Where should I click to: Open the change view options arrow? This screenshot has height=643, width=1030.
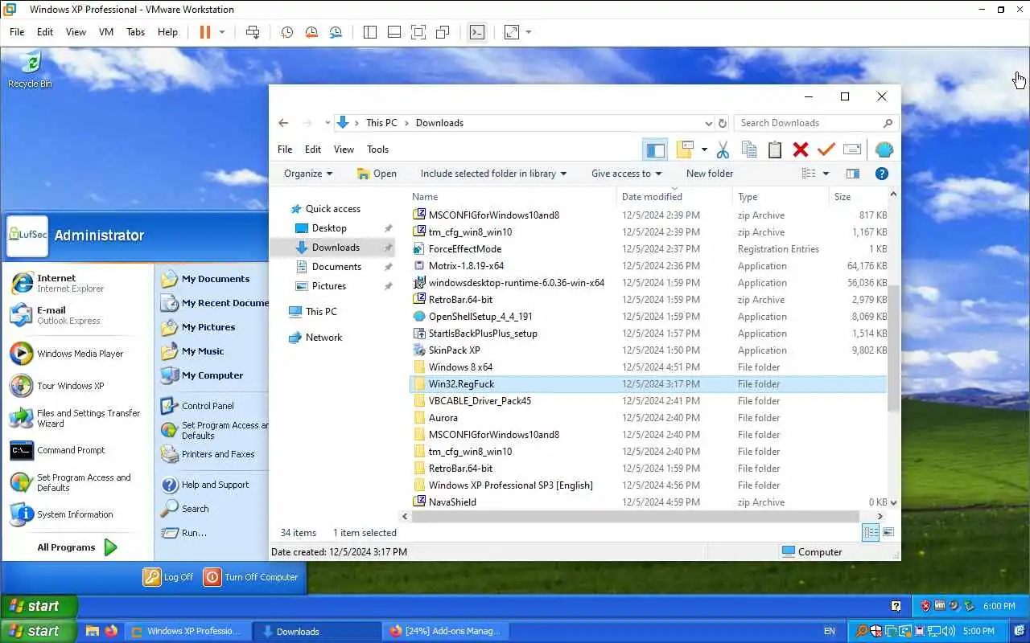[826, 174]
